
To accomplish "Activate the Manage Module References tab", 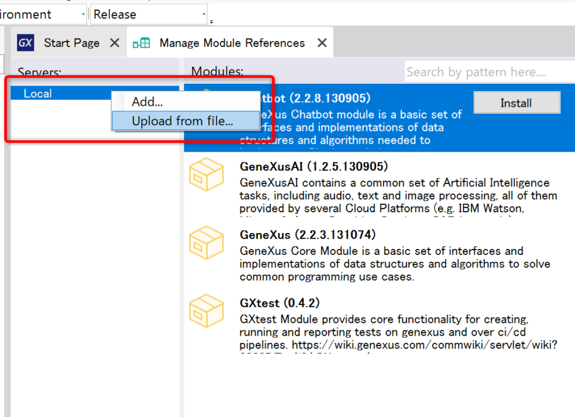I will coord(232,43).
